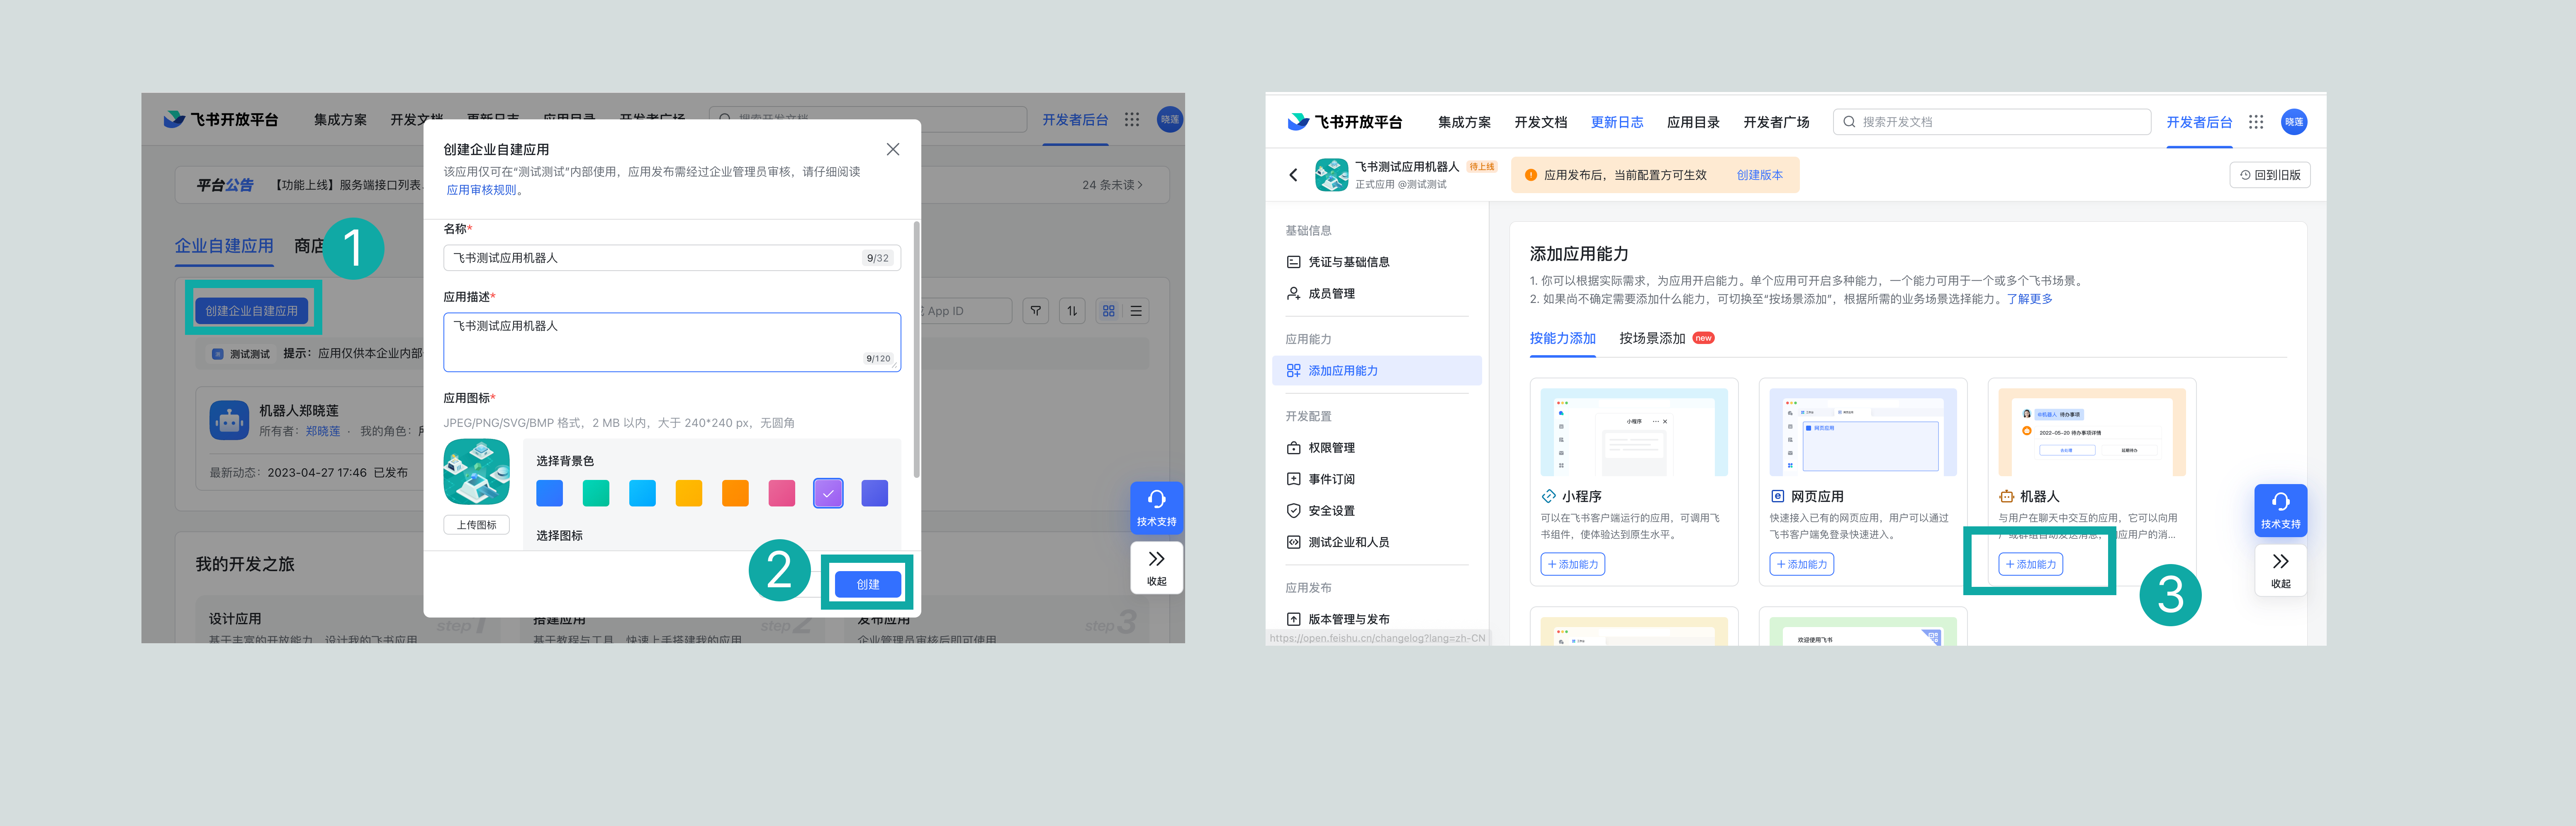Select the teal green background color swatch
Screen dimensions: 2576x826
[x=596, y=493]
